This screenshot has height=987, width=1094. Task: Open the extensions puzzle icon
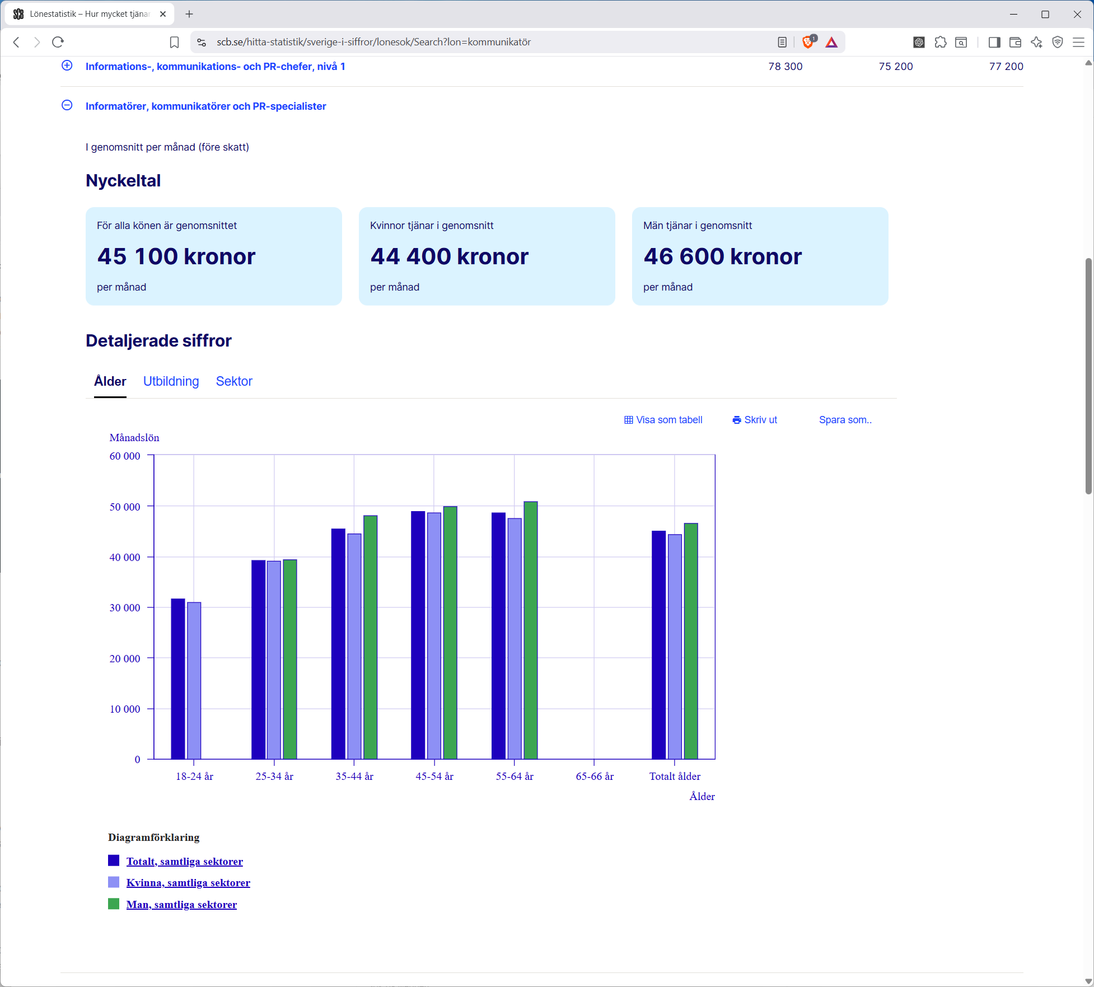pos(941,42)
